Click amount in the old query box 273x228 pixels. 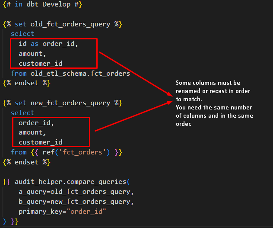point(32,54)
